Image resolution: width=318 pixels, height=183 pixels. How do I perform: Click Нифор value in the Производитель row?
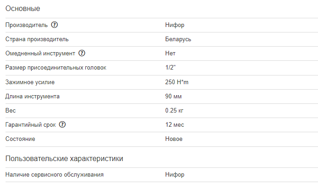coord(175,25)
